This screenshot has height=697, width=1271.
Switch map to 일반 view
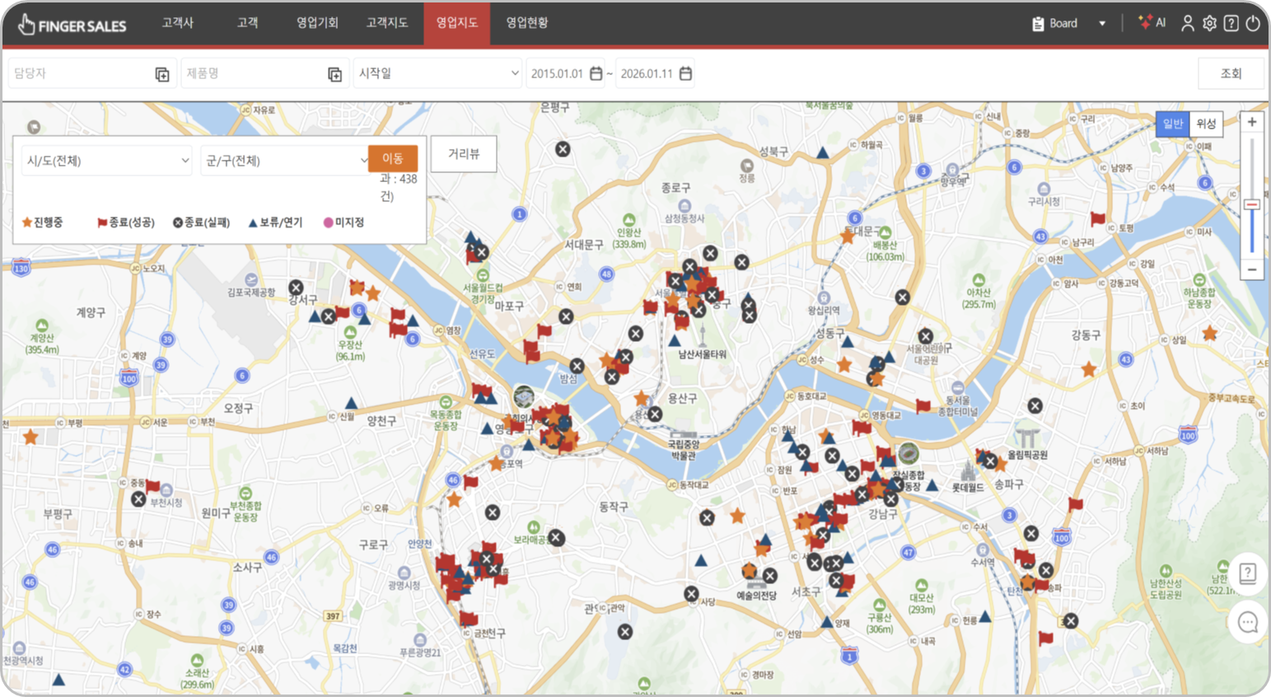1172,124
